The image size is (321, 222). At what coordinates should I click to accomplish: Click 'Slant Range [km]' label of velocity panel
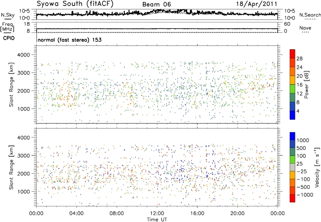[x=11, y=168]
